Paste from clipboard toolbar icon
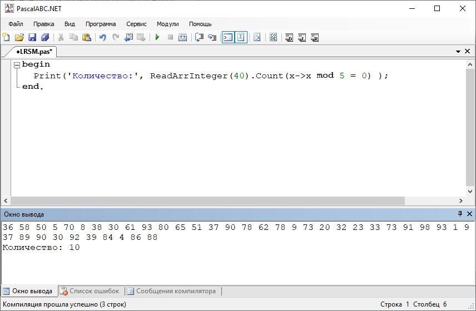Viewport: 476px width, 311px height. [x=87, y=37]
